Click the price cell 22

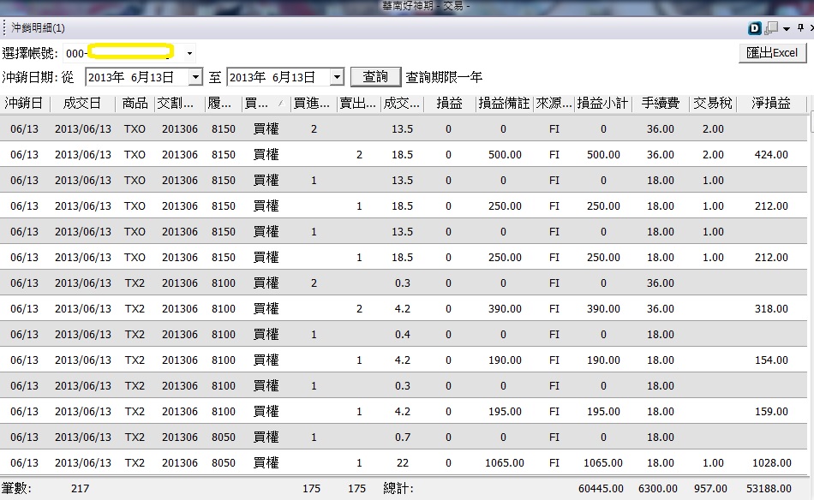click(x=403, y=462)
